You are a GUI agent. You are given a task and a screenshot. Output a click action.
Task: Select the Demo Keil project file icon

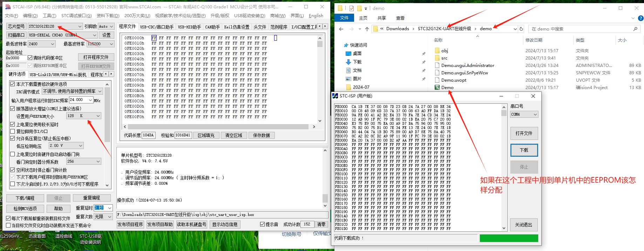point(437,87)
